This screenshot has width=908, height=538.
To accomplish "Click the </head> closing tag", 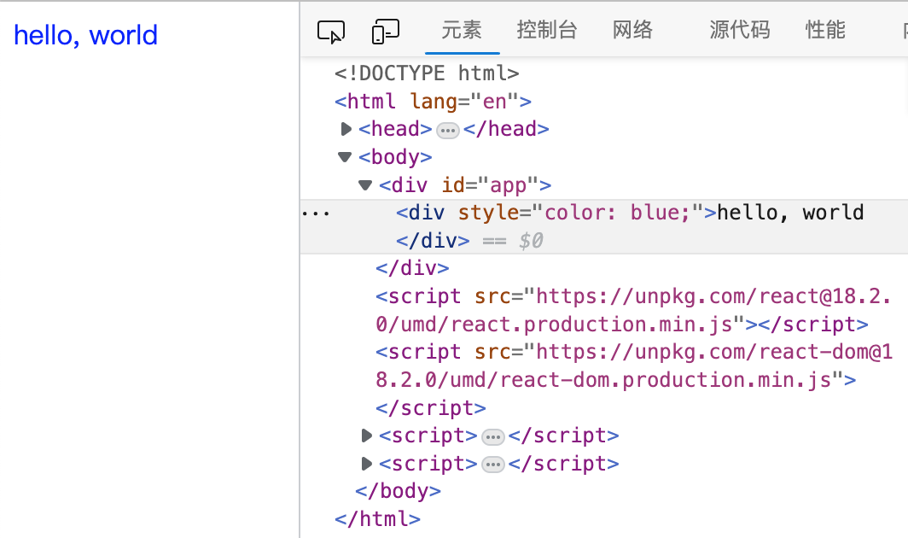I will tap(506, 129).
